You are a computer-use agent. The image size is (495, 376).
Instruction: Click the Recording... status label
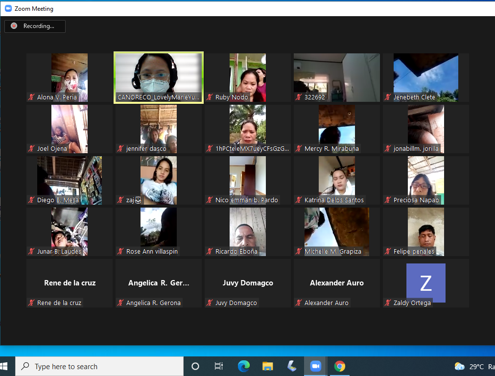coord(39,26)
